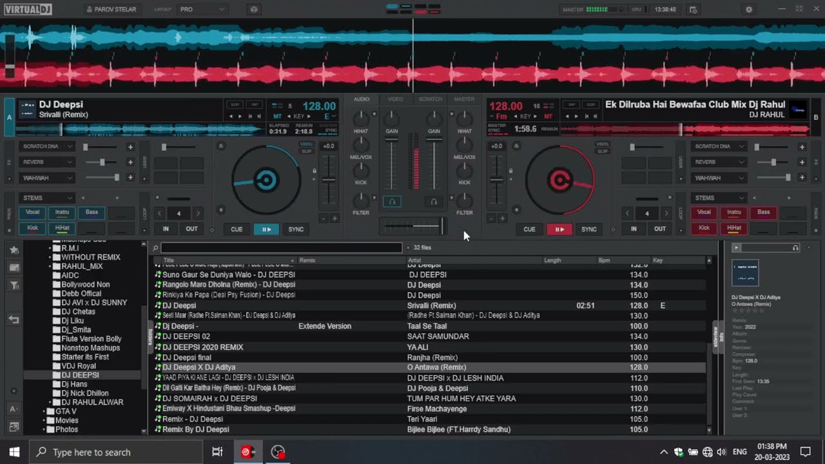The image size is (825, 464).
Task: Click deck A eject icon
Action: (x=221, y=146)
